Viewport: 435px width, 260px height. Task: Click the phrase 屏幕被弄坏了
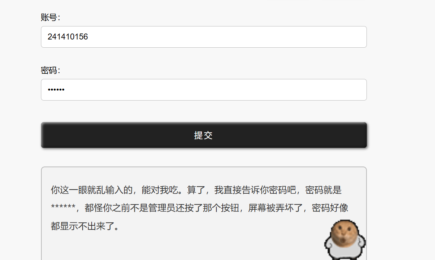click(x=275, y=208)
